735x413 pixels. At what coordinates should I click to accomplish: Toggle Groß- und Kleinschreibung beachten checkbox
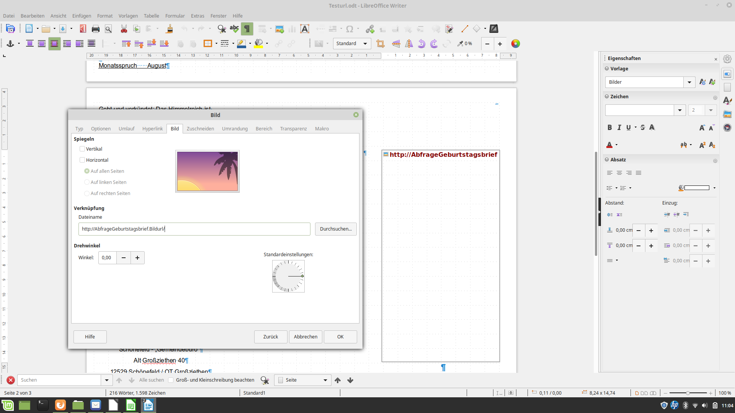click(x=171, y=380)
